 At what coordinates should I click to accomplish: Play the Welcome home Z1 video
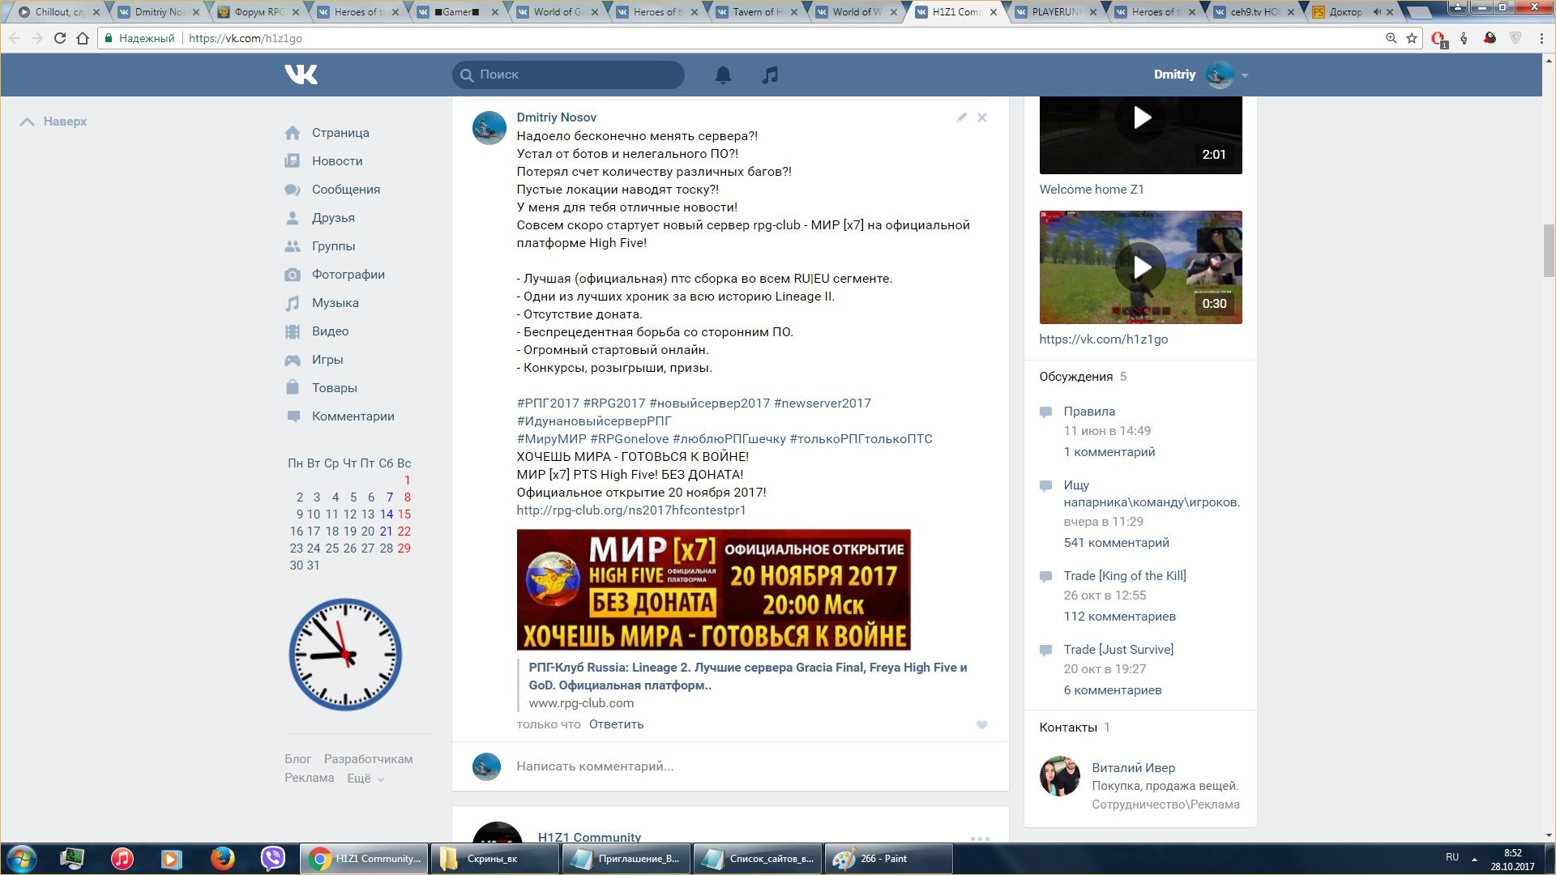(x=1141, y=118)
